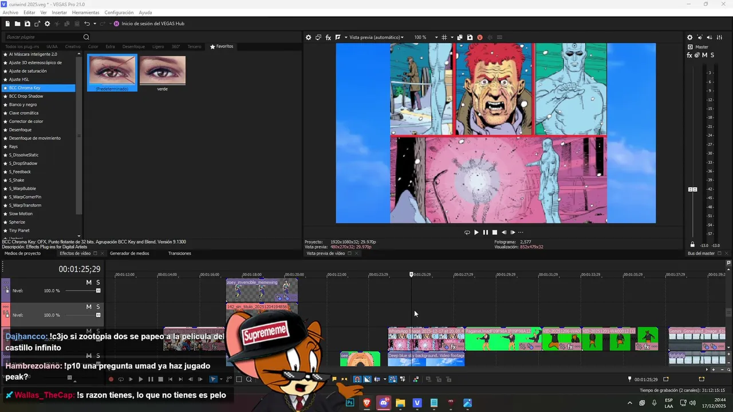Switch to Medios de proyecto tab

coord(22,253)
